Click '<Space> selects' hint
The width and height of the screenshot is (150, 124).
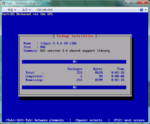(89, 120)
